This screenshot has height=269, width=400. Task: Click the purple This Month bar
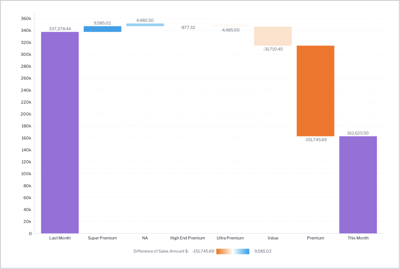(358, 185)
